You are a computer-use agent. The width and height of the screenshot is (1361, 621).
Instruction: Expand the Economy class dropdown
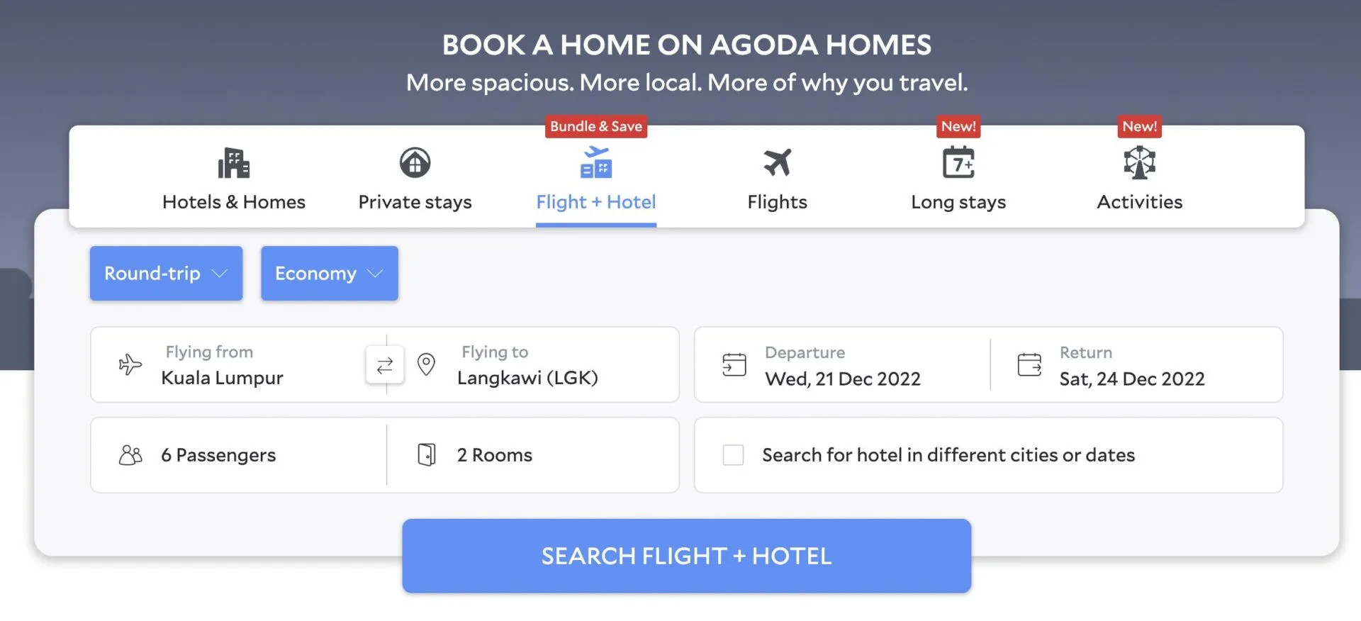[329, 274]
